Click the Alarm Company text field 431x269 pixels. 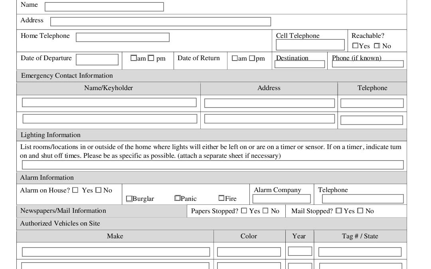click(x=281, y=199)
